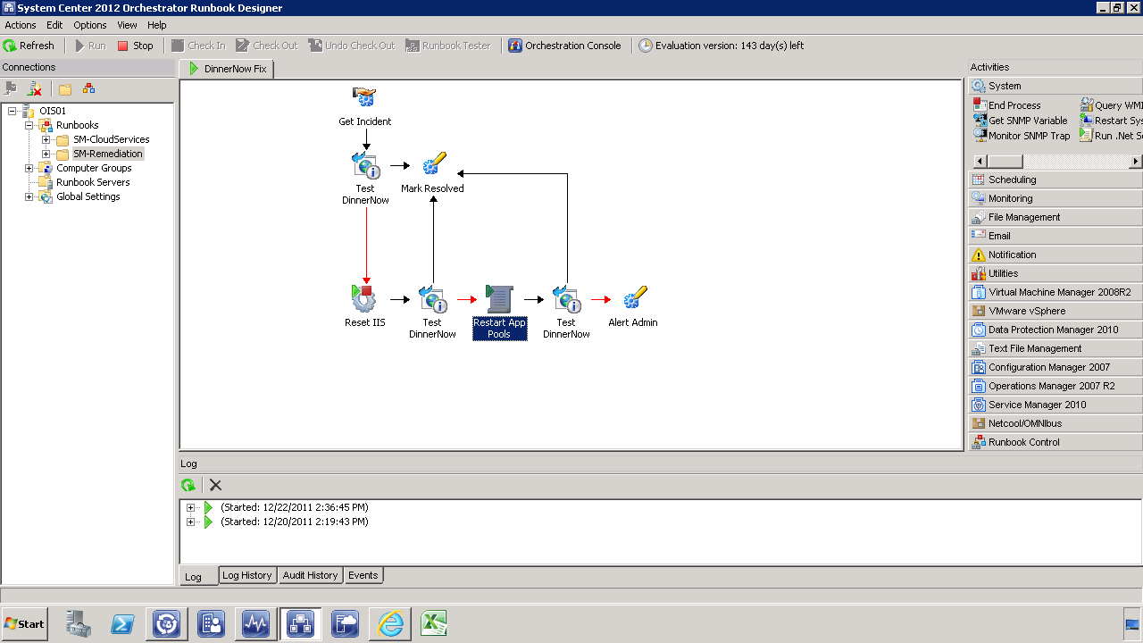
Task: Click the Check In toolbar button
Action: [198, 46]
